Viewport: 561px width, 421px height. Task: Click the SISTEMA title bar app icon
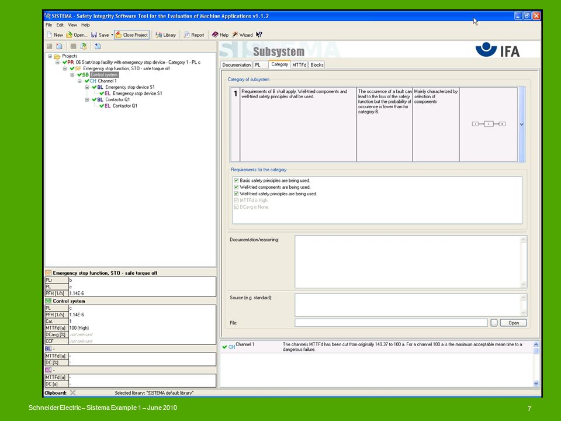pos(47,16)
